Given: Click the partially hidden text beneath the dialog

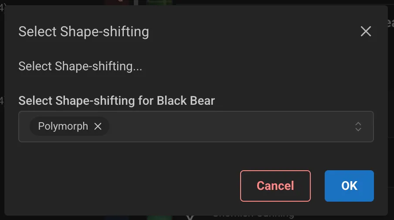Looking at the screenshot, I should pos(253,217).
